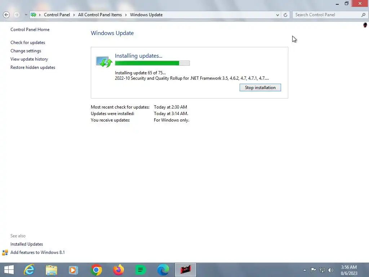This screenshot has height=277, width=369.
Task: Click the Back navigation arrow
Action: coord(6,15)
